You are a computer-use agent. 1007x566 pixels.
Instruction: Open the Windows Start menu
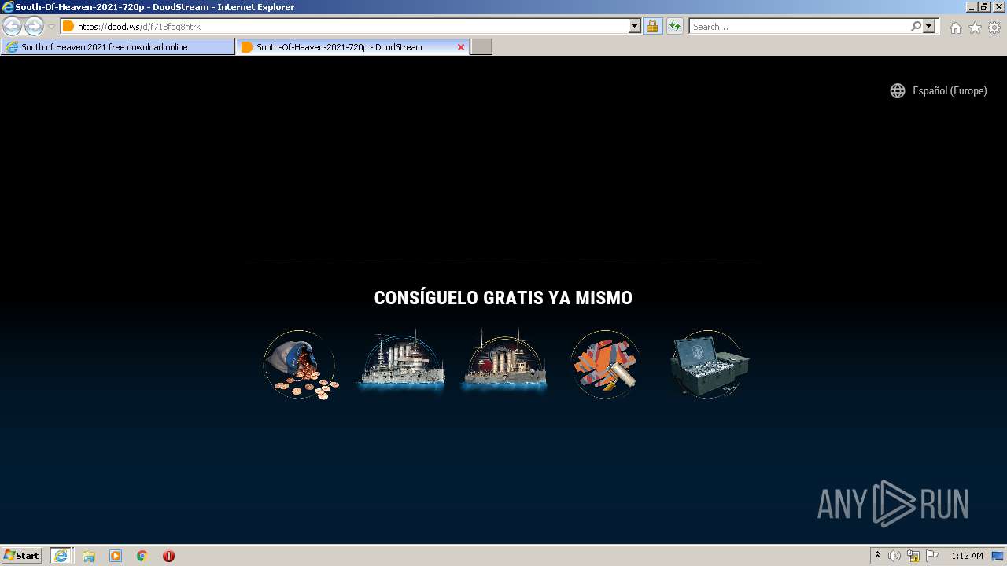[x=21, y=556]
